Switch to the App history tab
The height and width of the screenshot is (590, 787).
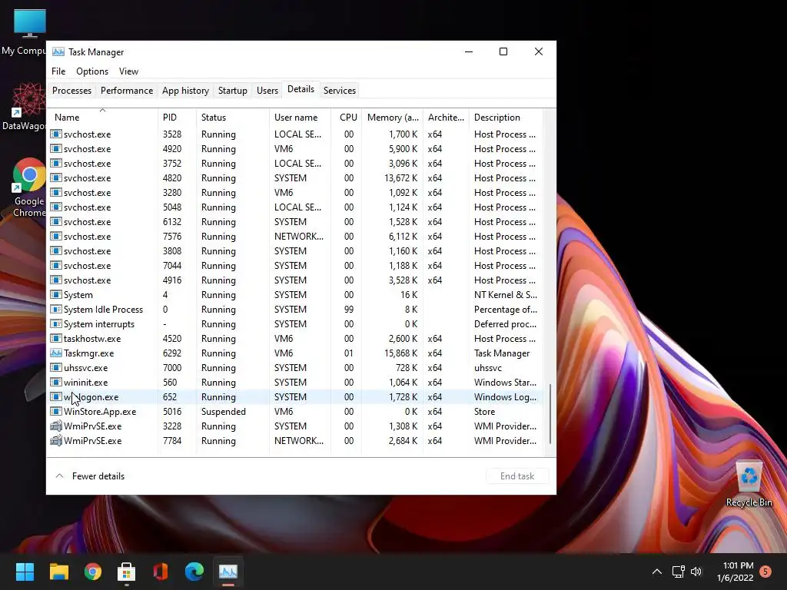pos(185,91)
